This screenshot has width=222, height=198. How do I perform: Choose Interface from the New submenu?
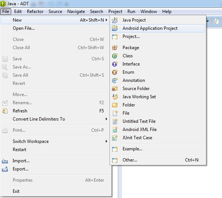point(158,64)
